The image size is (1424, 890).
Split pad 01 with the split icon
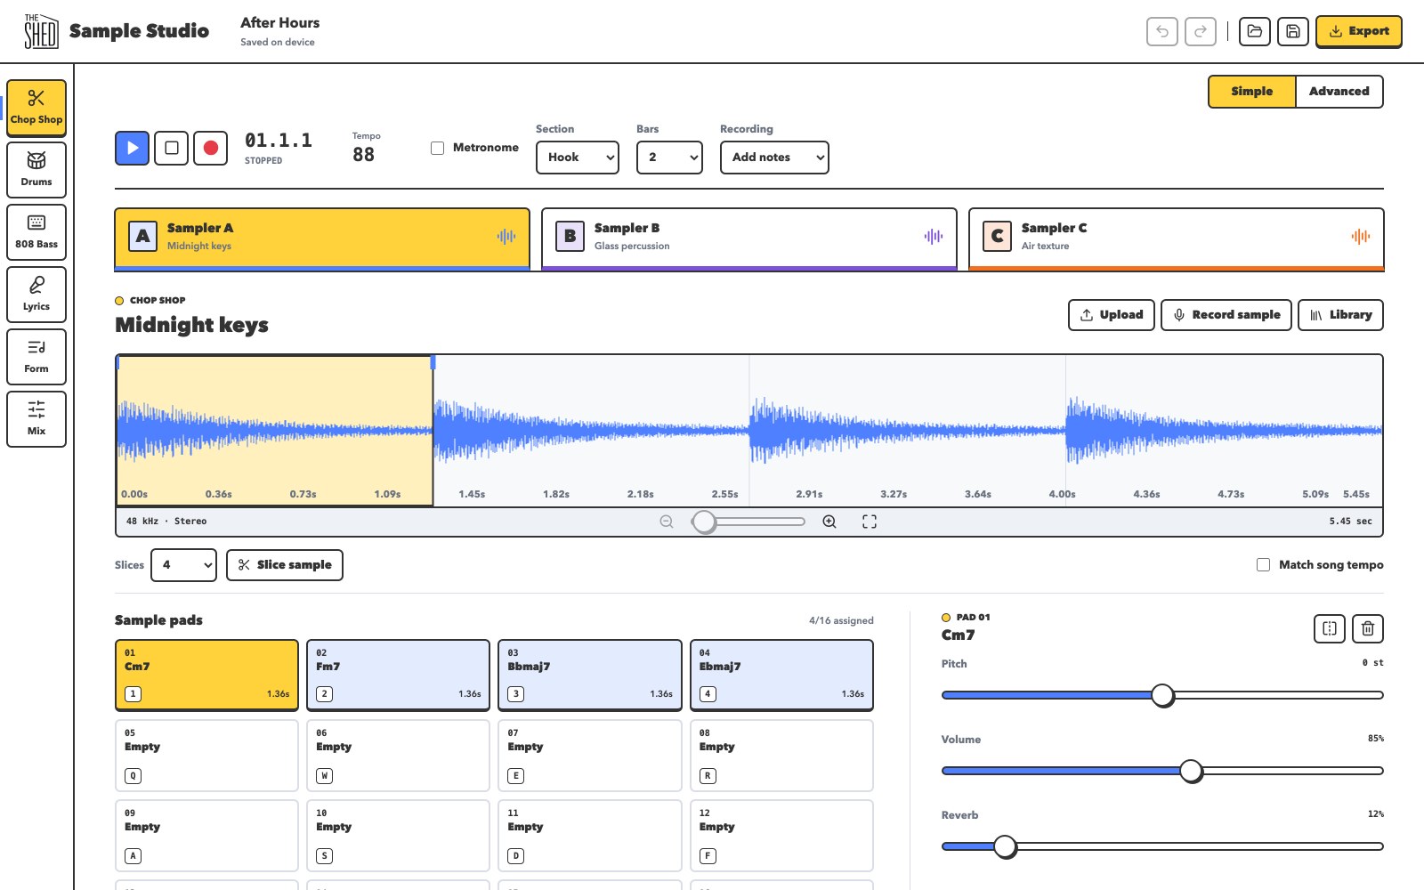(x=1330, y=628)
